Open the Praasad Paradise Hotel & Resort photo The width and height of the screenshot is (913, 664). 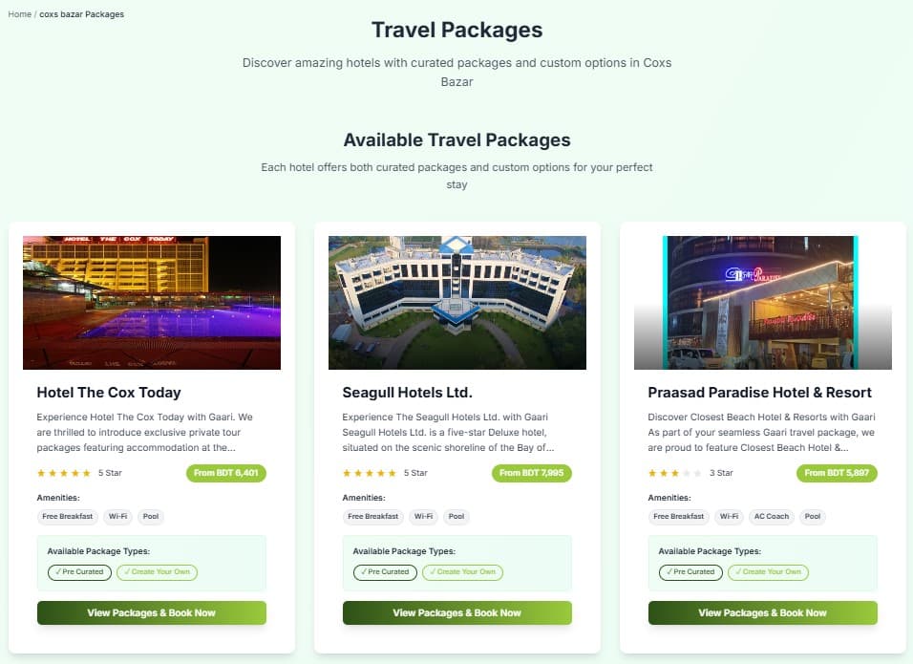point(763,302)
